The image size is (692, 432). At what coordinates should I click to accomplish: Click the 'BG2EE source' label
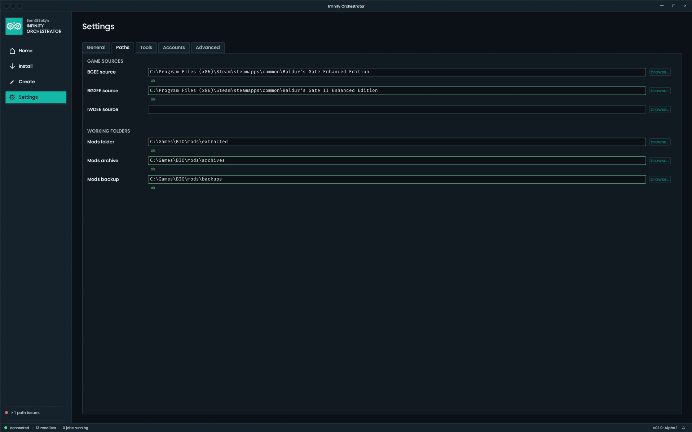[103, 91]
